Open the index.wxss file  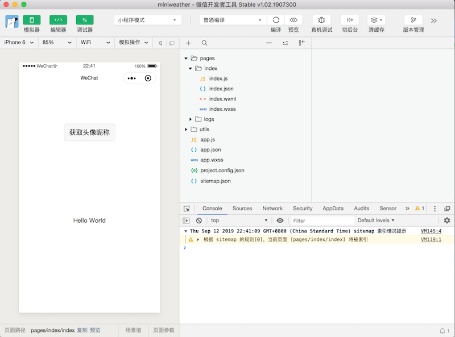222,109
